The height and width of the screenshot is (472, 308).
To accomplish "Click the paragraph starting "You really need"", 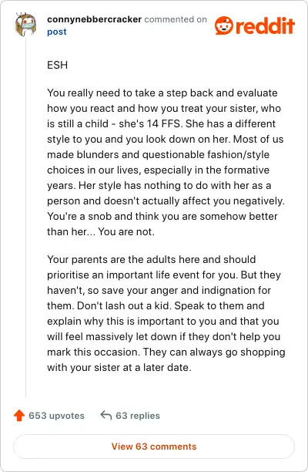I will (166, 162).
